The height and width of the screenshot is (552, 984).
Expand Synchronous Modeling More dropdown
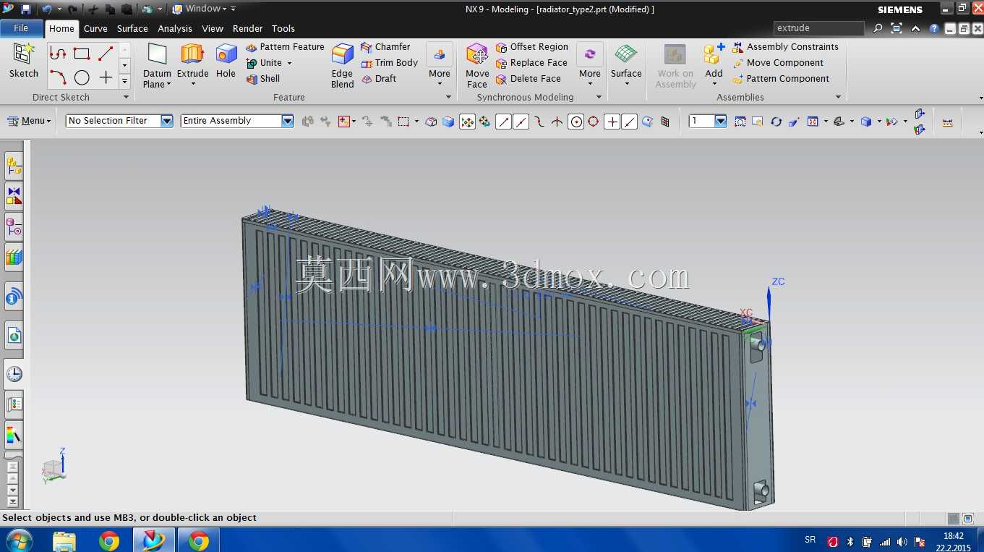[590, 84]
